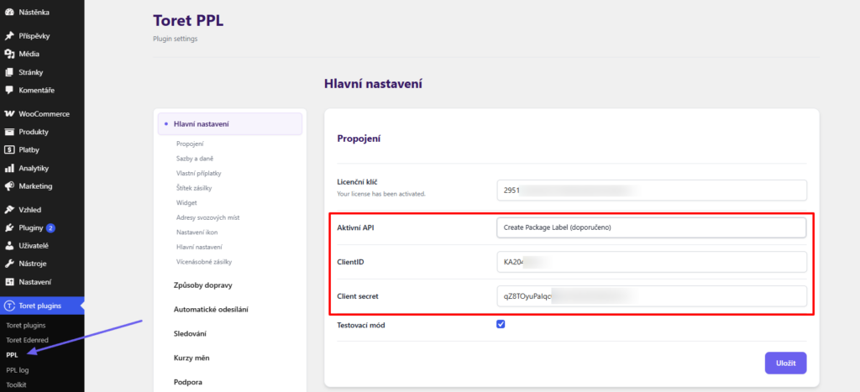Expand the Sledování section
Viewport: 860px width, 392px height.
[x=190, y=333]
